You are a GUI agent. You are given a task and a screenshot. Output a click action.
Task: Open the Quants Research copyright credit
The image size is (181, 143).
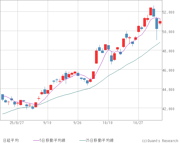click(x=160, y=140)
